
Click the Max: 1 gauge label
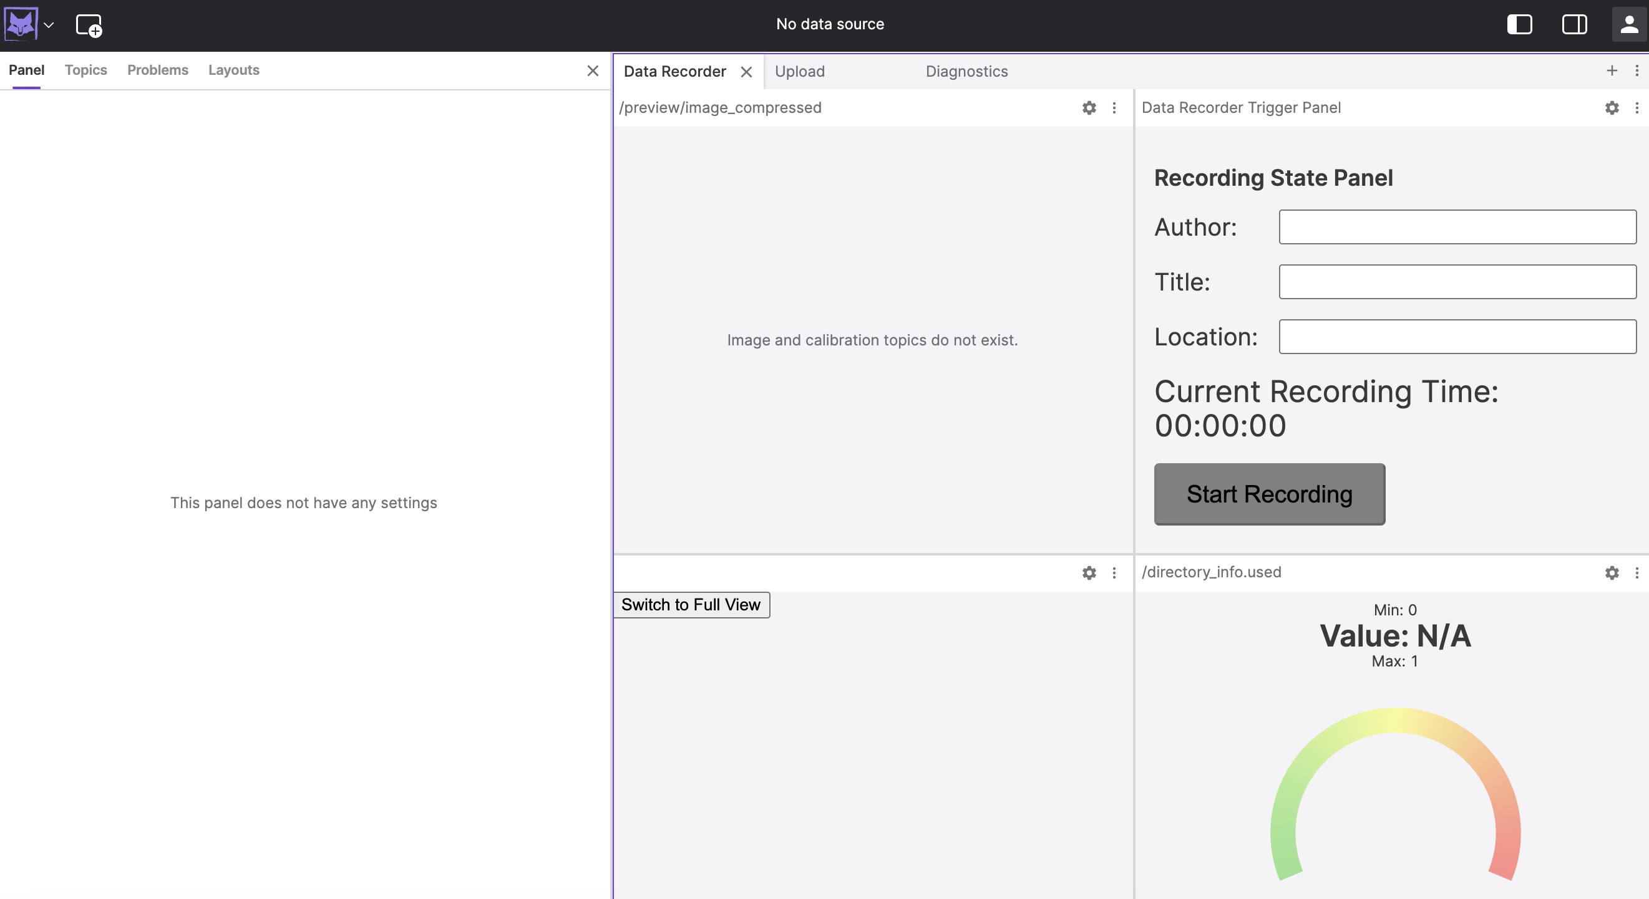pyautogui.click(x=1395, y=661)
